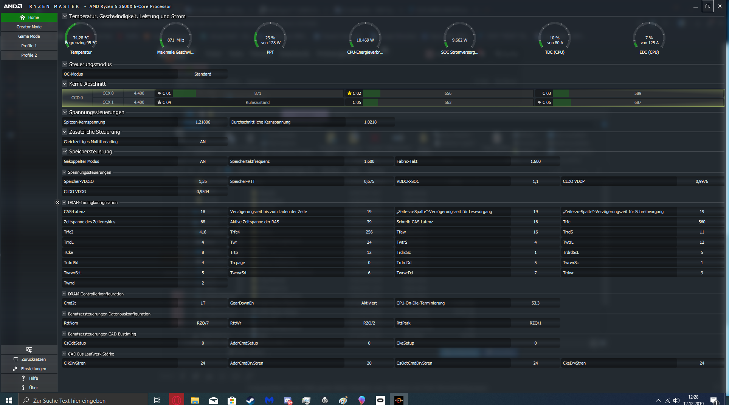Click the Spitzen-Kernspannung value 1,21806
The image size is (729, 405).
[x=203, y=122]
